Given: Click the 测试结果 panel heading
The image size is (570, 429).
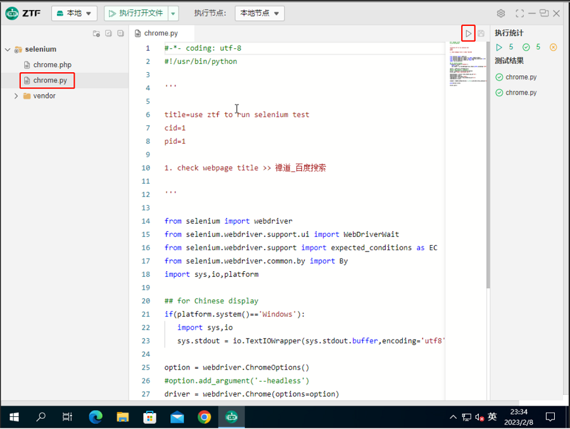Looking at the screenshot, I should 509,61.
